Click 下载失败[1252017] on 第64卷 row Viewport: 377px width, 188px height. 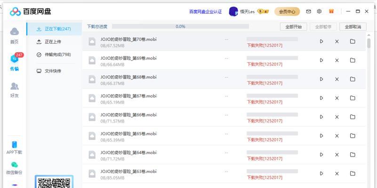pyautogui.click(x=265, y=159)
